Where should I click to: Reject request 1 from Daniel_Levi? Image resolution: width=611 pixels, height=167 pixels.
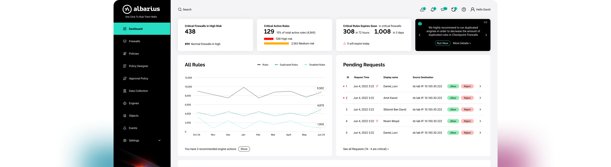pyautogui.click(x=467, y=86)
